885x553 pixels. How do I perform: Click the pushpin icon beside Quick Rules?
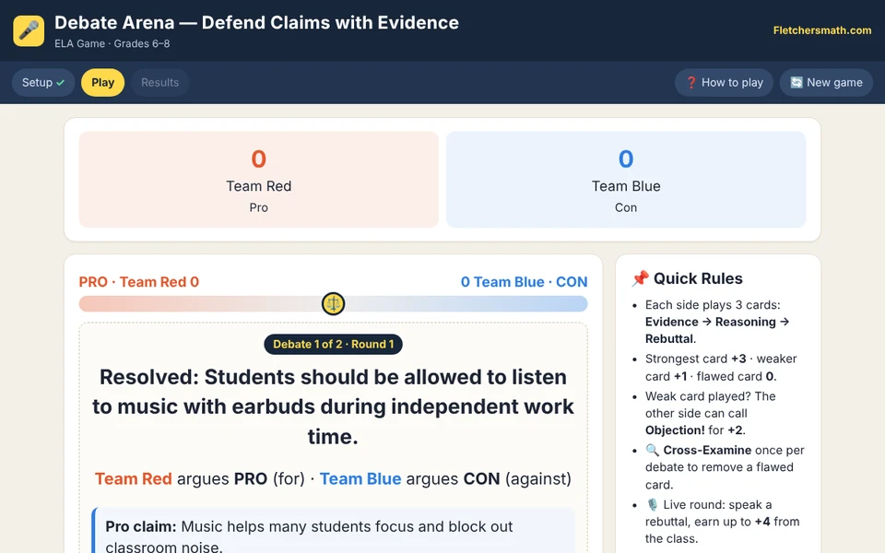tap(640, 278)
